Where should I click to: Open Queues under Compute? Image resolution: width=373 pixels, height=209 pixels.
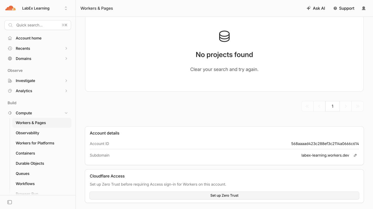[42, 174]
